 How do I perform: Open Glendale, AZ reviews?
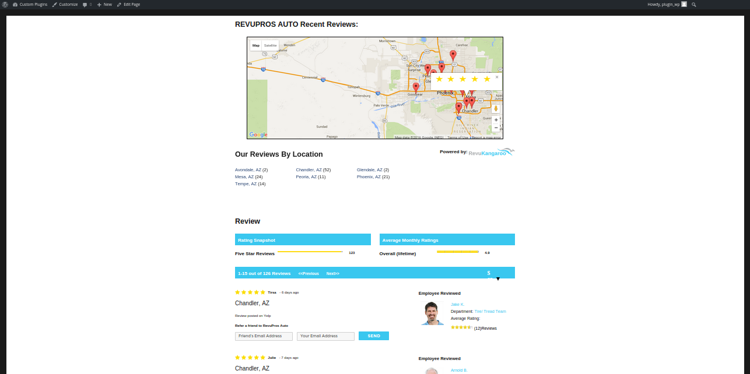[370, 170]
